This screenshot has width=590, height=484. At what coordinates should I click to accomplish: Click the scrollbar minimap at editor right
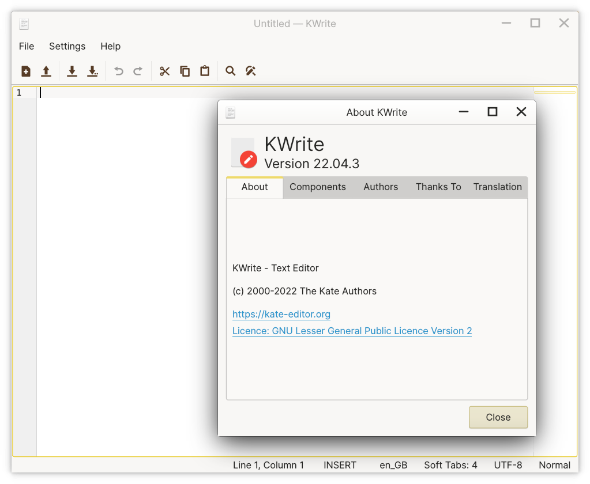click(555, 273)
